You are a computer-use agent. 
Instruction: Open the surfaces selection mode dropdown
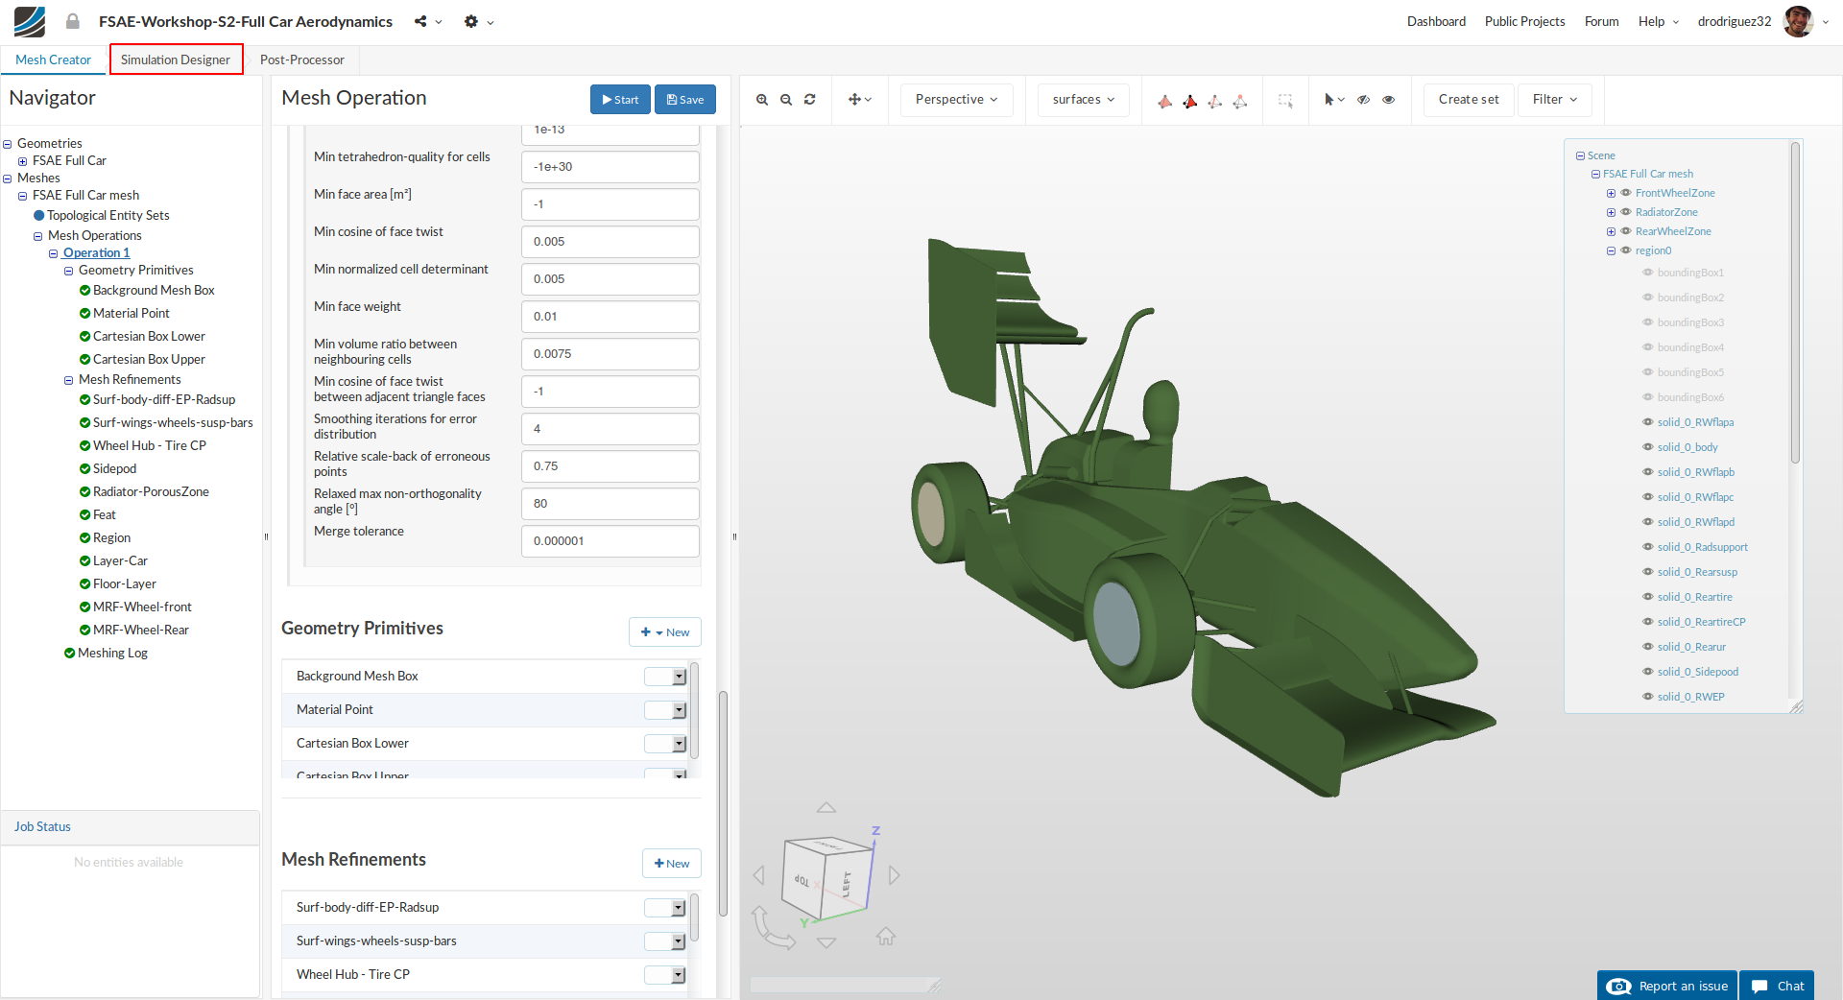(x=1083, y=100)
